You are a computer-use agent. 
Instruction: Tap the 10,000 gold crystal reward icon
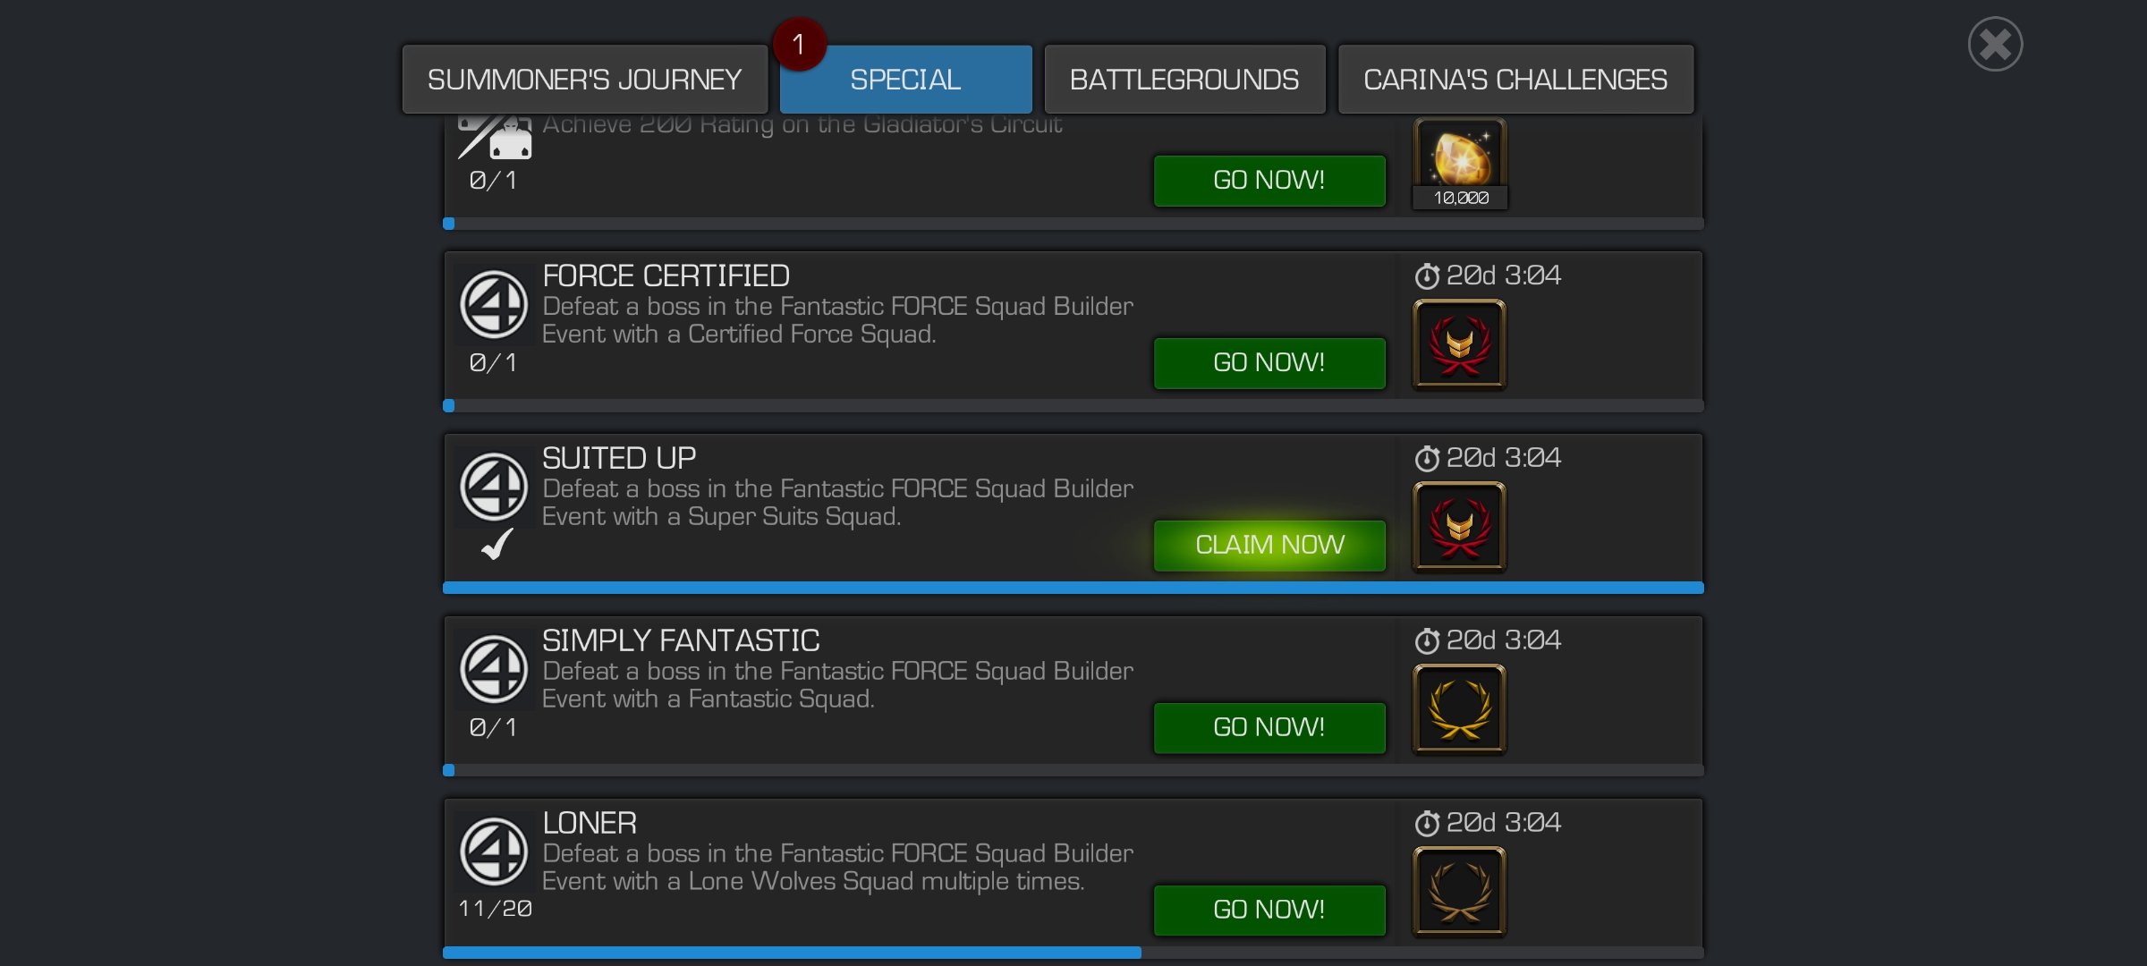(x=1459, y=164)
